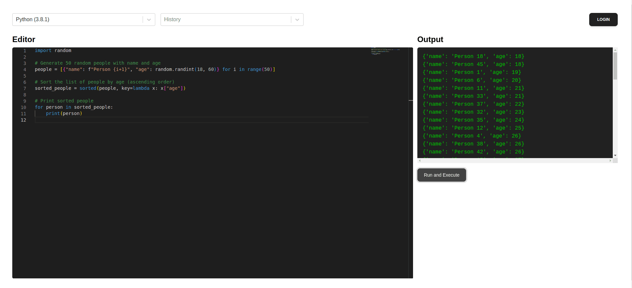Click the output row for 'Person 12'
Screen dimensions: 632x288
[473, 128]
